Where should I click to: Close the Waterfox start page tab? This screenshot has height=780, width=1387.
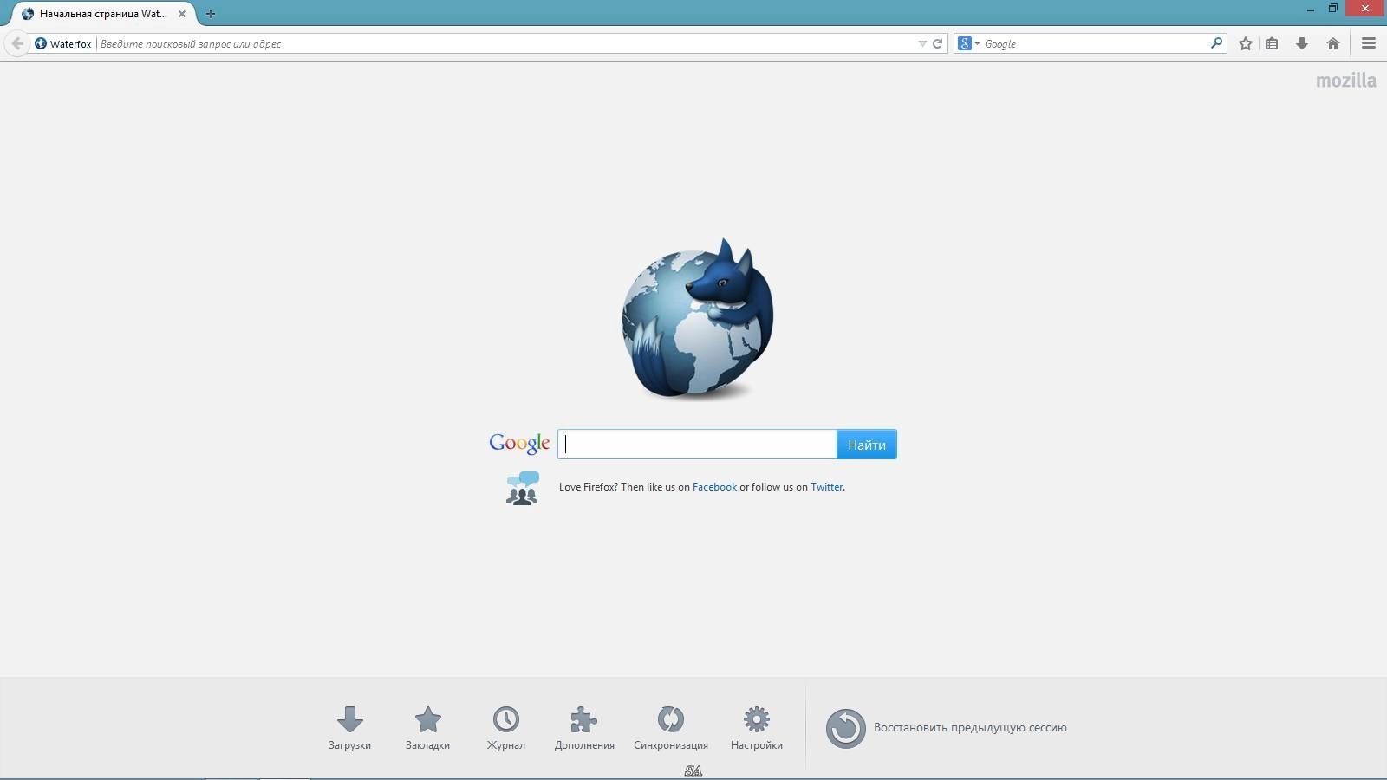[182, 14]
